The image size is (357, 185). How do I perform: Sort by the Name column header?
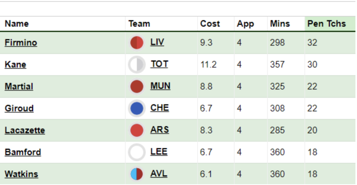17,24
